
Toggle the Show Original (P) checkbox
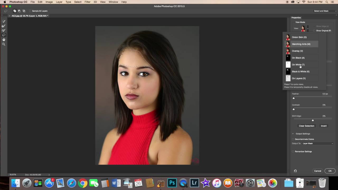(x=314, y=31)
